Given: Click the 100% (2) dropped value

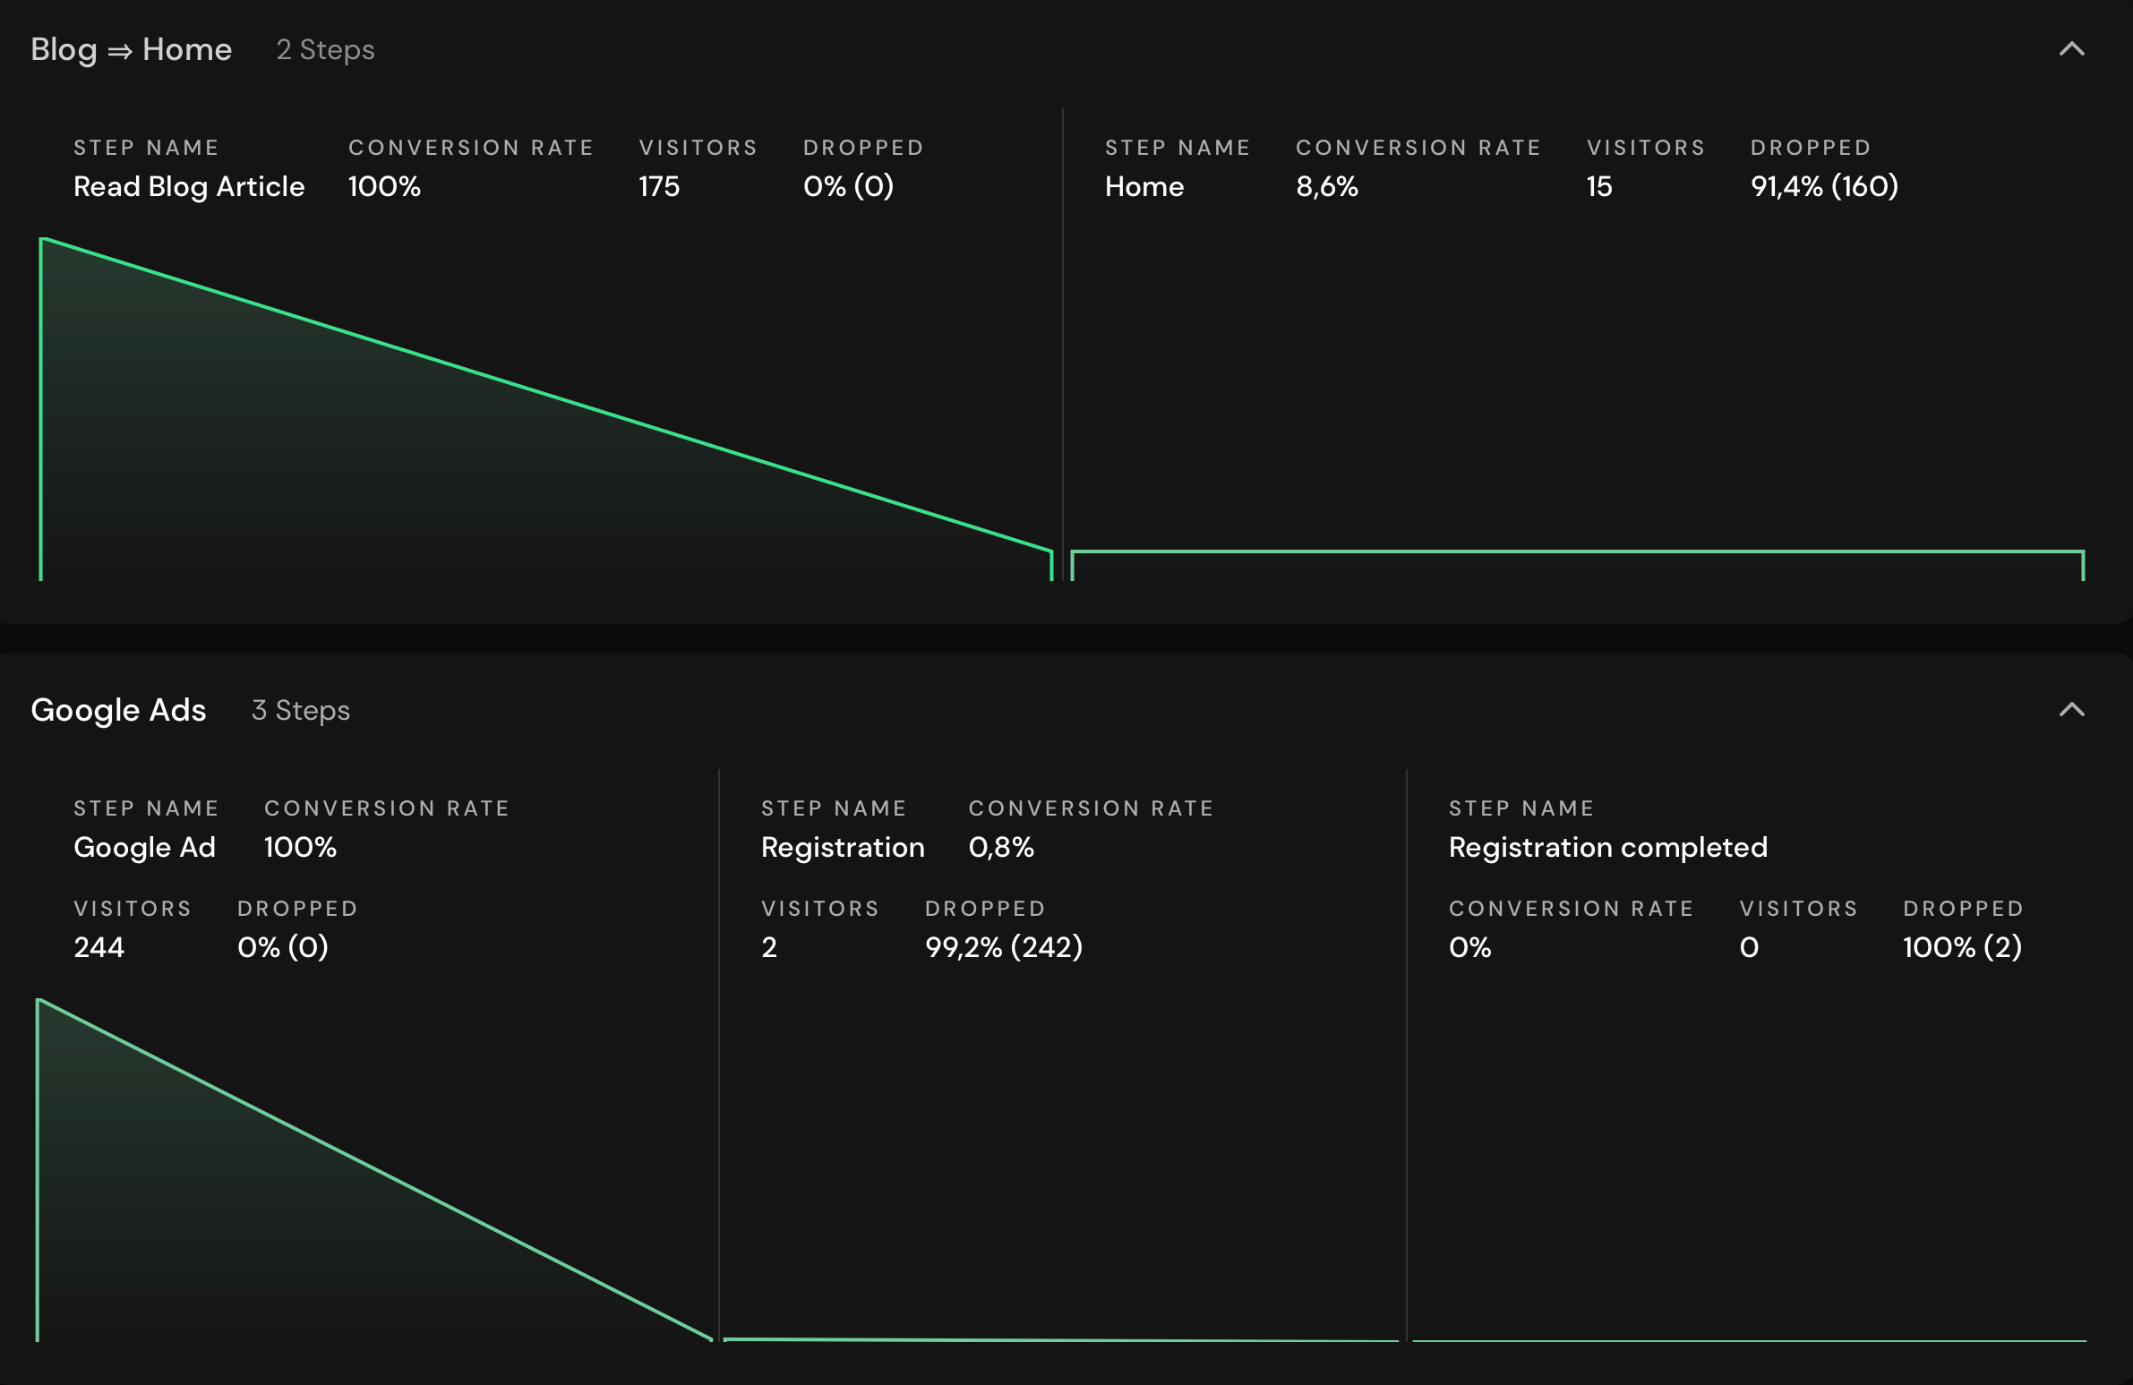Looking at the screenshot, I should click(1962, 948).
